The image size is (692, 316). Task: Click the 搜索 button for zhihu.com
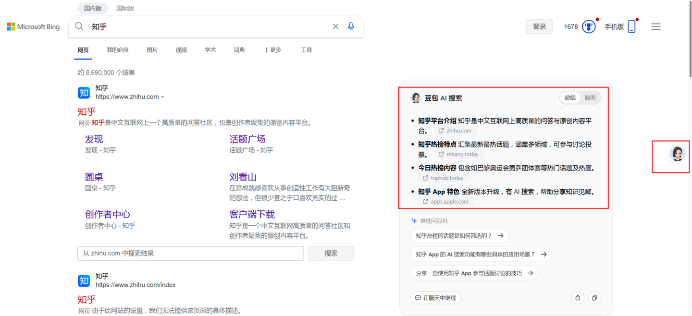(x=331, y=253)
